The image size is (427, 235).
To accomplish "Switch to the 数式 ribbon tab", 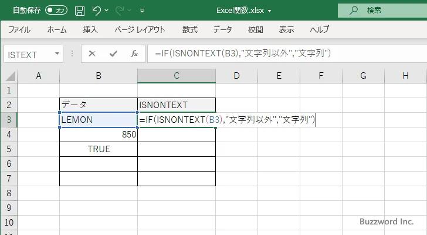I will (x=190, y=29).
